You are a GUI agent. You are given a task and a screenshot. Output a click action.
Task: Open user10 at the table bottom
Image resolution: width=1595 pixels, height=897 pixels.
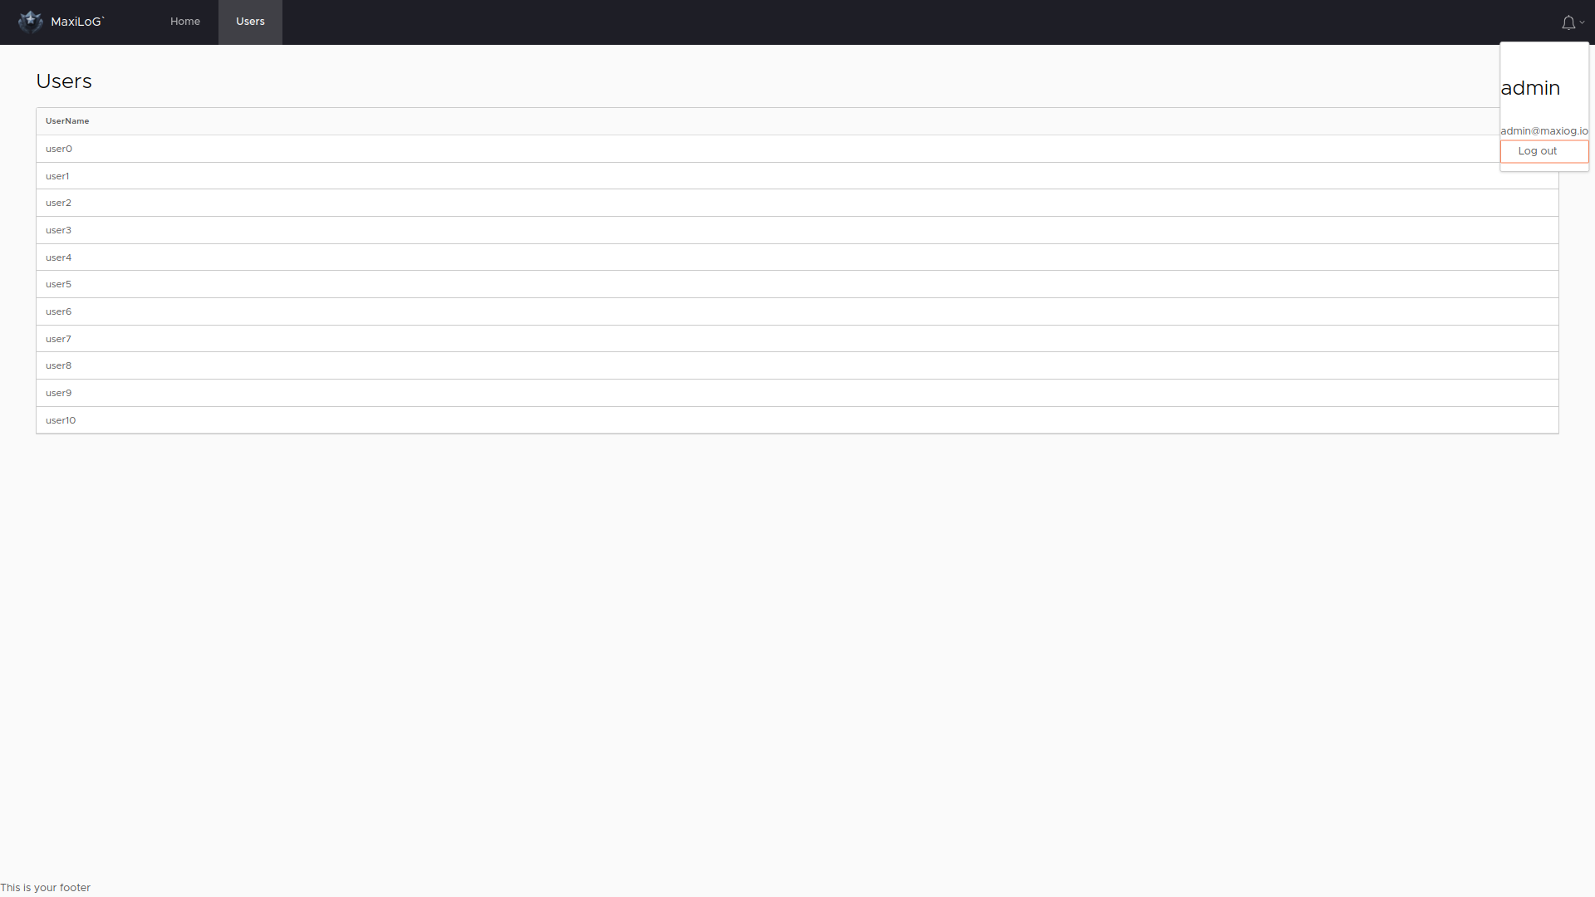point(797,420)
